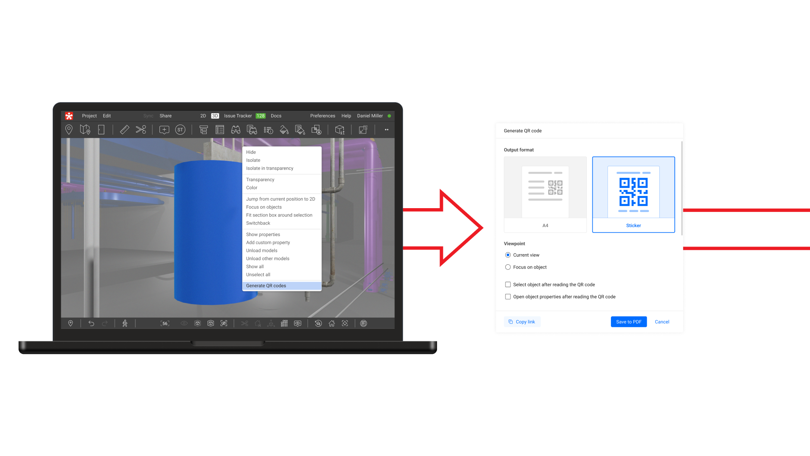Check Open object properties after reading
Screen dimensions: 810x456
click(508, 297)
